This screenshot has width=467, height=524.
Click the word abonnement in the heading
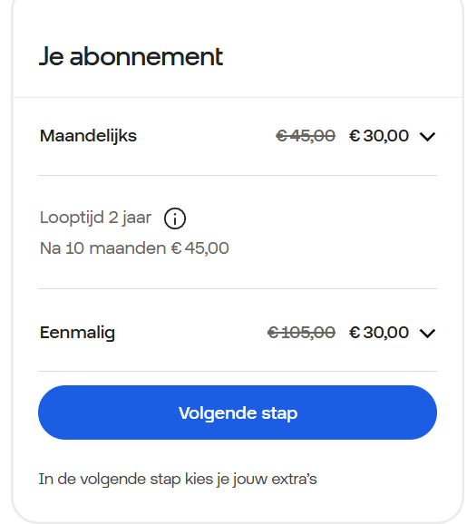tap(146, 57)
